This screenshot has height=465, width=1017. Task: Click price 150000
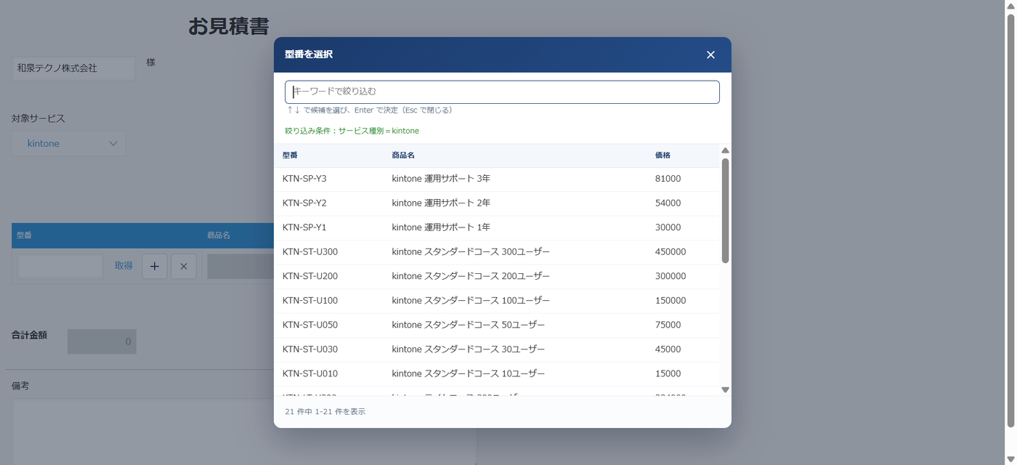tap(670, 301)
